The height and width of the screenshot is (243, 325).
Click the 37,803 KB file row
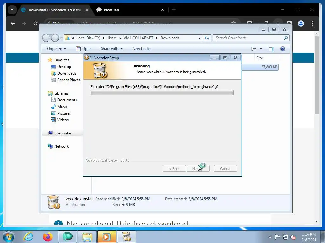(260, 67)
